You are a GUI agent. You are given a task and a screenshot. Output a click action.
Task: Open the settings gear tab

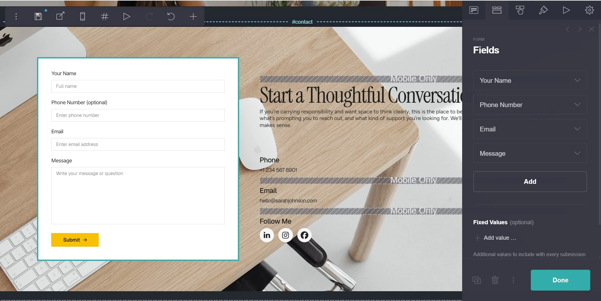click(x=589, y=10)
